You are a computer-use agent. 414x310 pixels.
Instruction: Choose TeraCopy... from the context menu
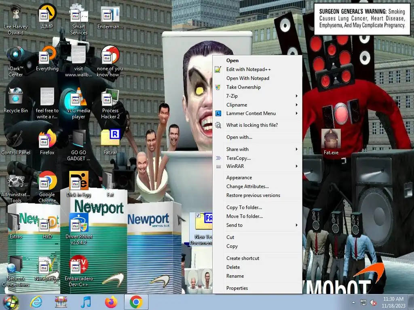[x=257, y=158]
